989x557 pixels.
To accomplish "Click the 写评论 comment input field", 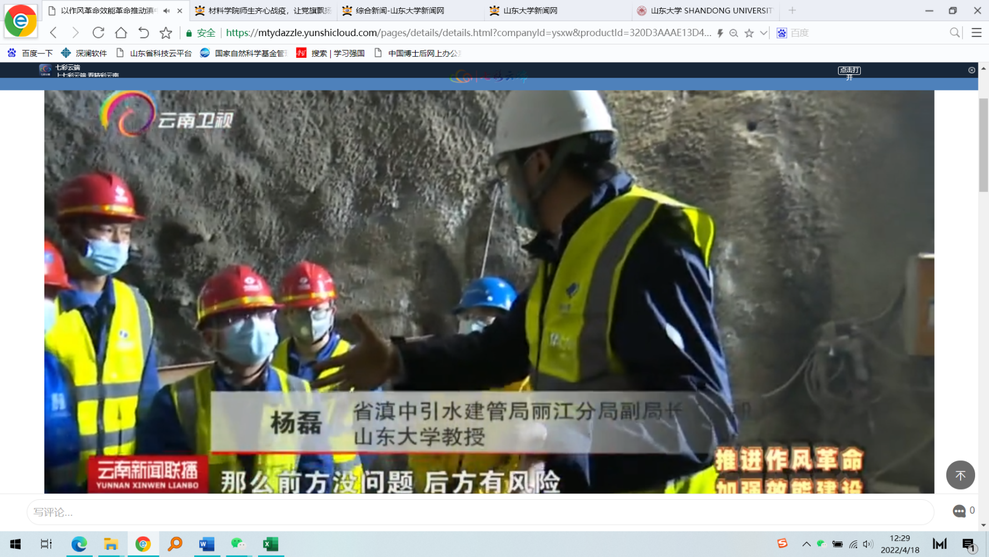I will (x=480, y=512).
